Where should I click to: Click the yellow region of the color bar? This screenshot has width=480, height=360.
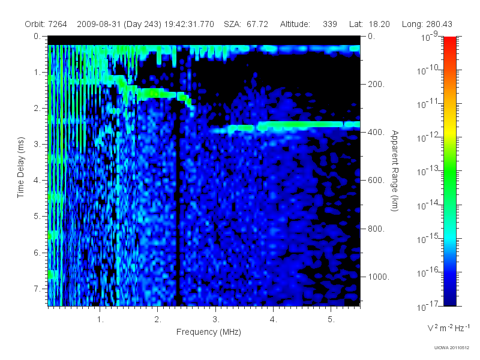(x=450, y=131)
